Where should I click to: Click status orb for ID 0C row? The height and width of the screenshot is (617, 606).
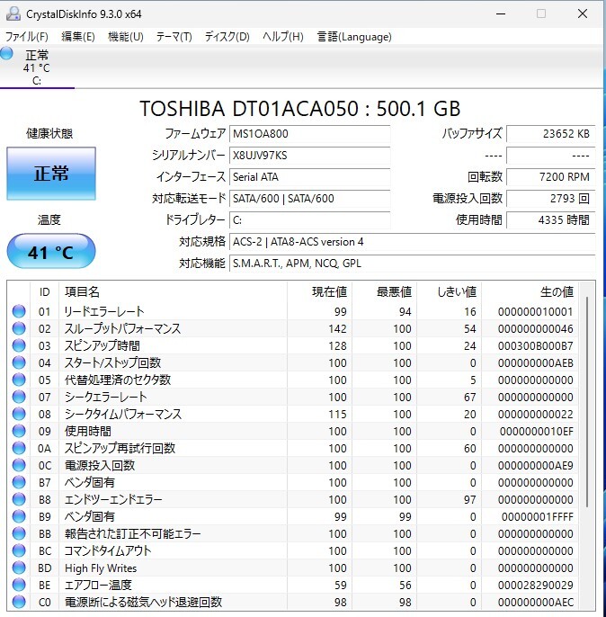[19, 465]
